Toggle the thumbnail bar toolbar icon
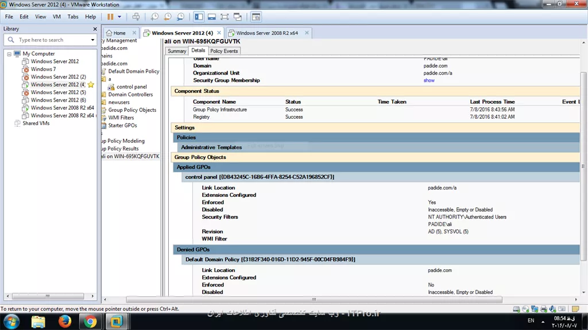 [212, 17]
